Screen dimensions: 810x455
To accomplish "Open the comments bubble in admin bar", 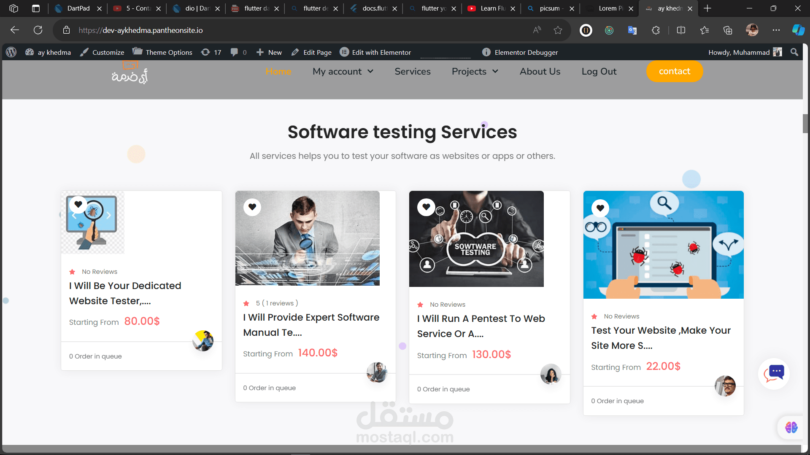I will (x=235, y=52).
